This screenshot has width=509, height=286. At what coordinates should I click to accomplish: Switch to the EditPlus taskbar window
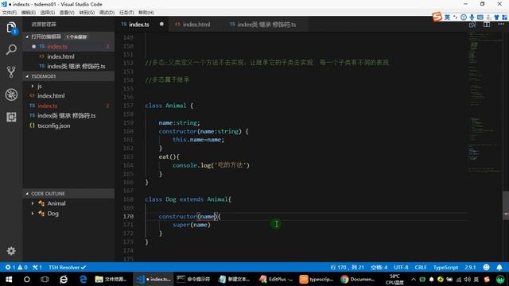pyautogui.click(x=276, y=279)
